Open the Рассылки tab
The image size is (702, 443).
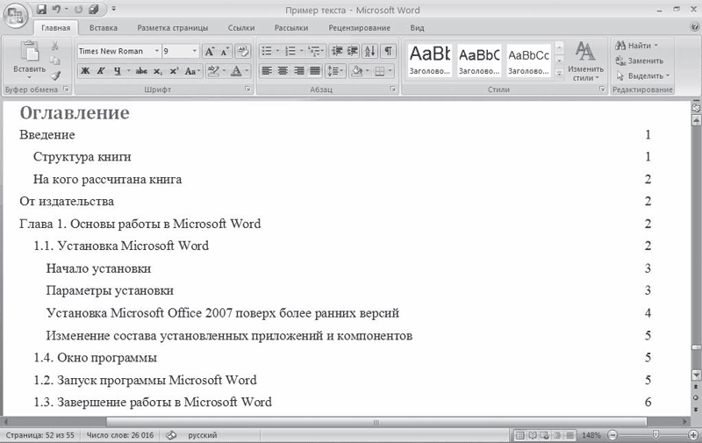click(x=291, y=28)
